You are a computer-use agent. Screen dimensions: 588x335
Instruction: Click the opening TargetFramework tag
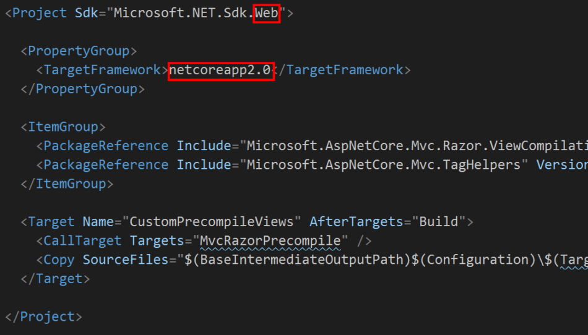pos(102,70)
